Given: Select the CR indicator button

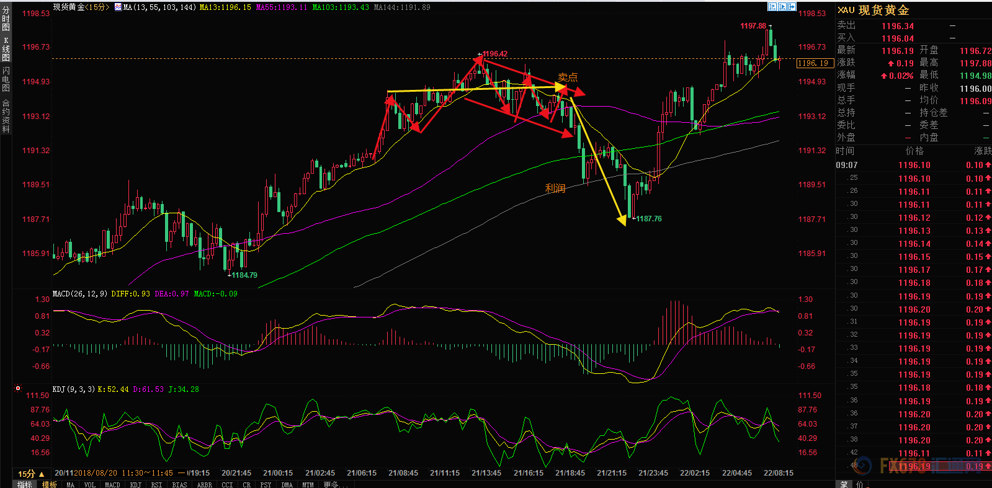Looking at the screenshot, I should pos(246,485).
